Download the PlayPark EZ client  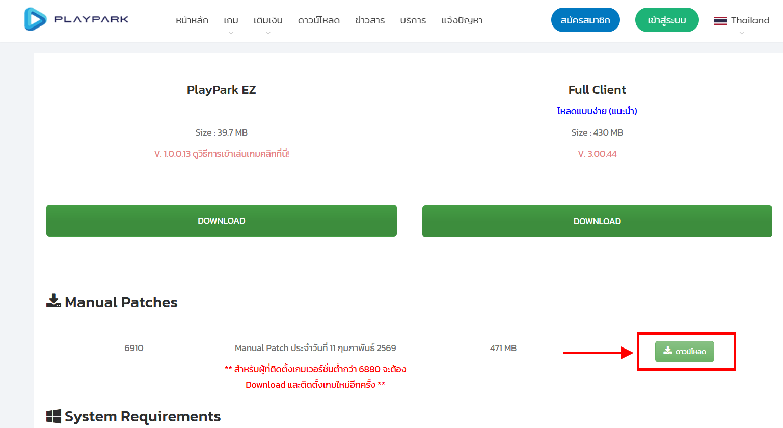coord(222,221)
